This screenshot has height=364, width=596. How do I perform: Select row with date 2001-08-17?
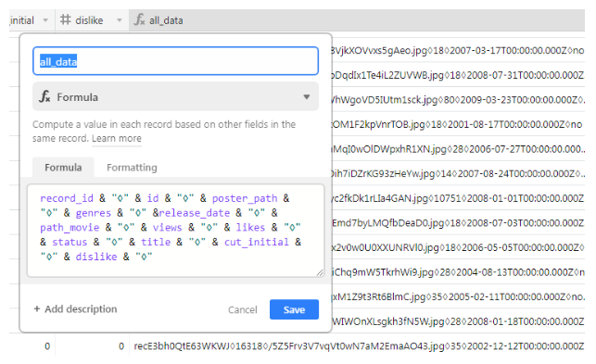coord(458,124)
